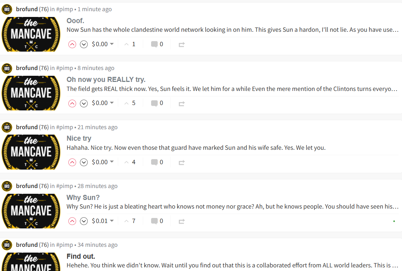The width and height of the screenshot is (402, 271).
Task: Show voters list for "Nice try" post
Action: [131, 162]
